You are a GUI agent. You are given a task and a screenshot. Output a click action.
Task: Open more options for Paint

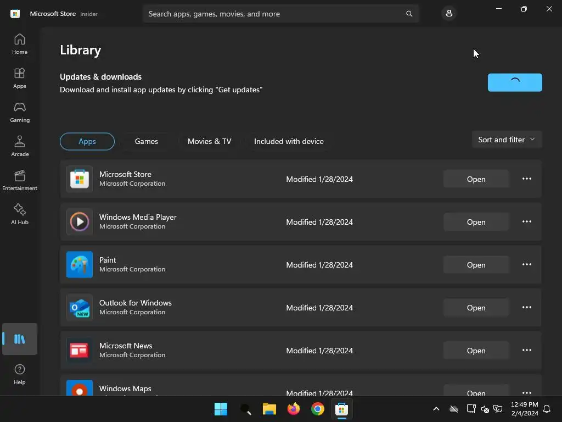click(526, 264)
